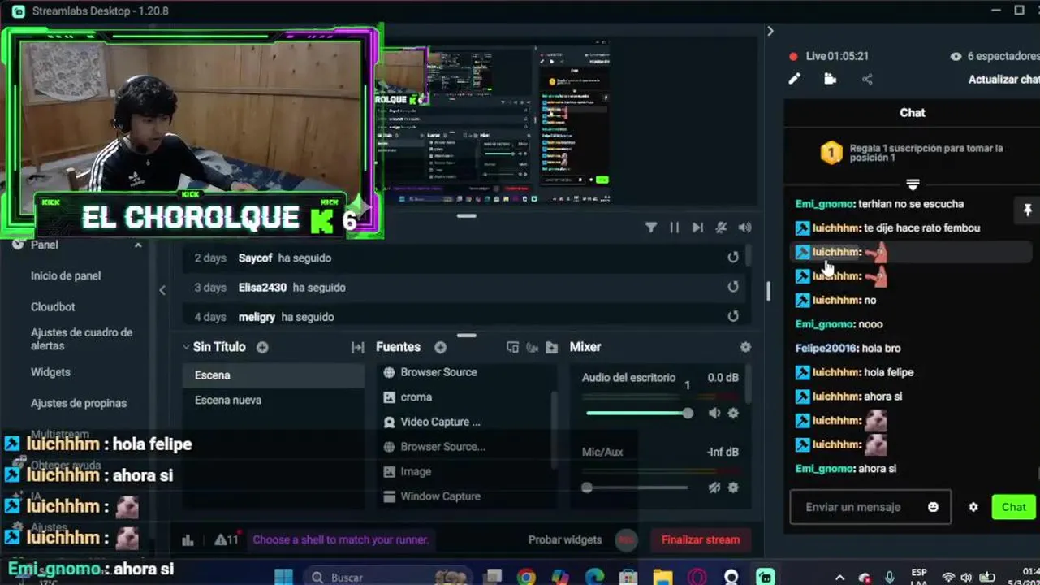Open Windows Start menu
The width and height of the screenshot is (1040, 585).
pos(283,578)
